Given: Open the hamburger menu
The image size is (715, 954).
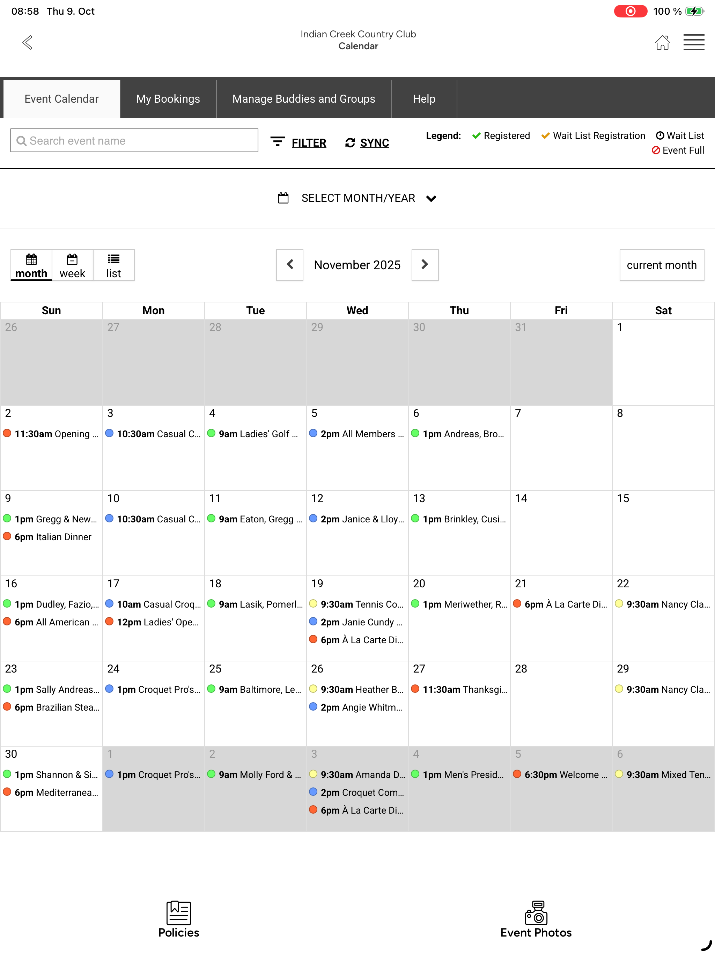Looking at the screenshot, I should [x=694, y=42].
